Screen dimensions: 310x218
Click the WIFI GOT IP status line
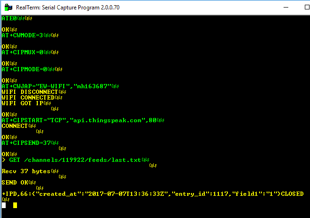point(22,103)
